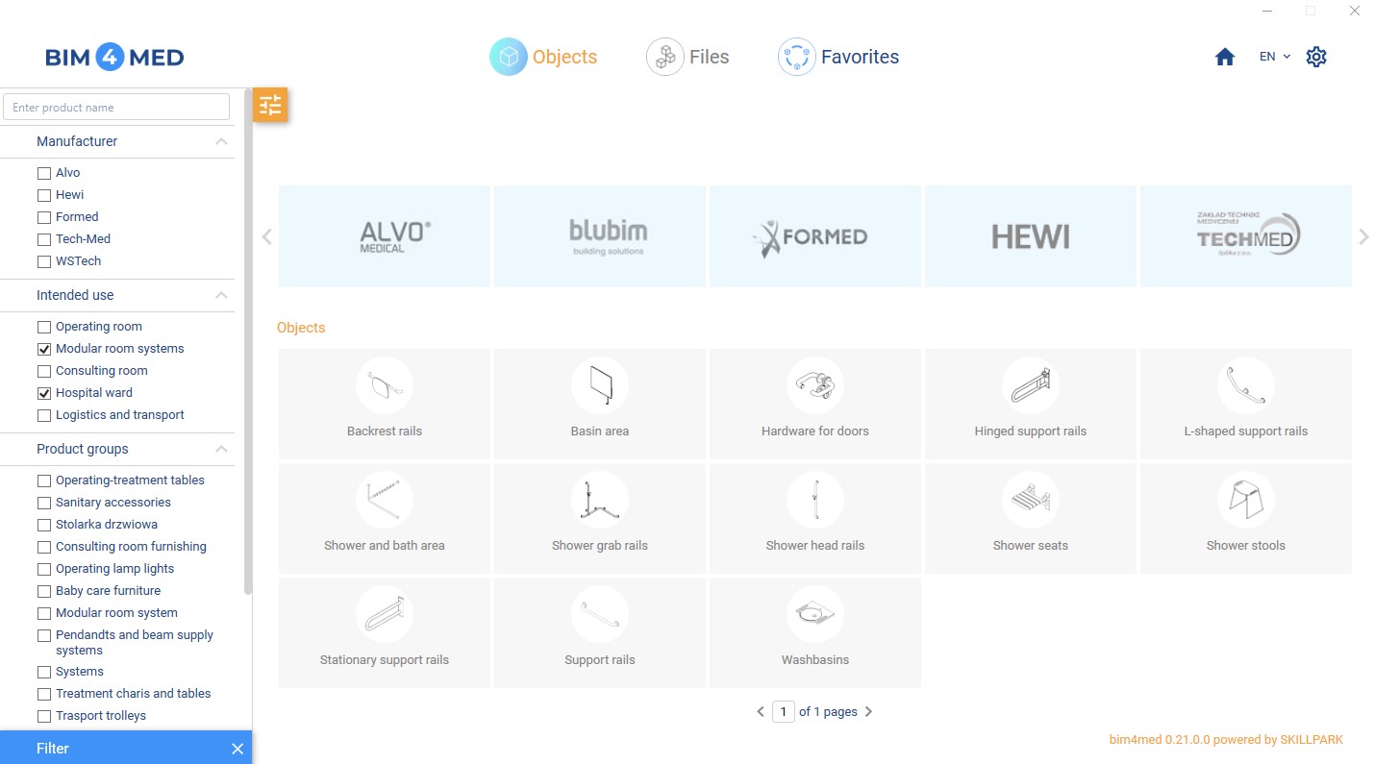Check the Consulting room checkbox
The height and width of the screenshot is (764, 1374).
(x=43, y=371)
